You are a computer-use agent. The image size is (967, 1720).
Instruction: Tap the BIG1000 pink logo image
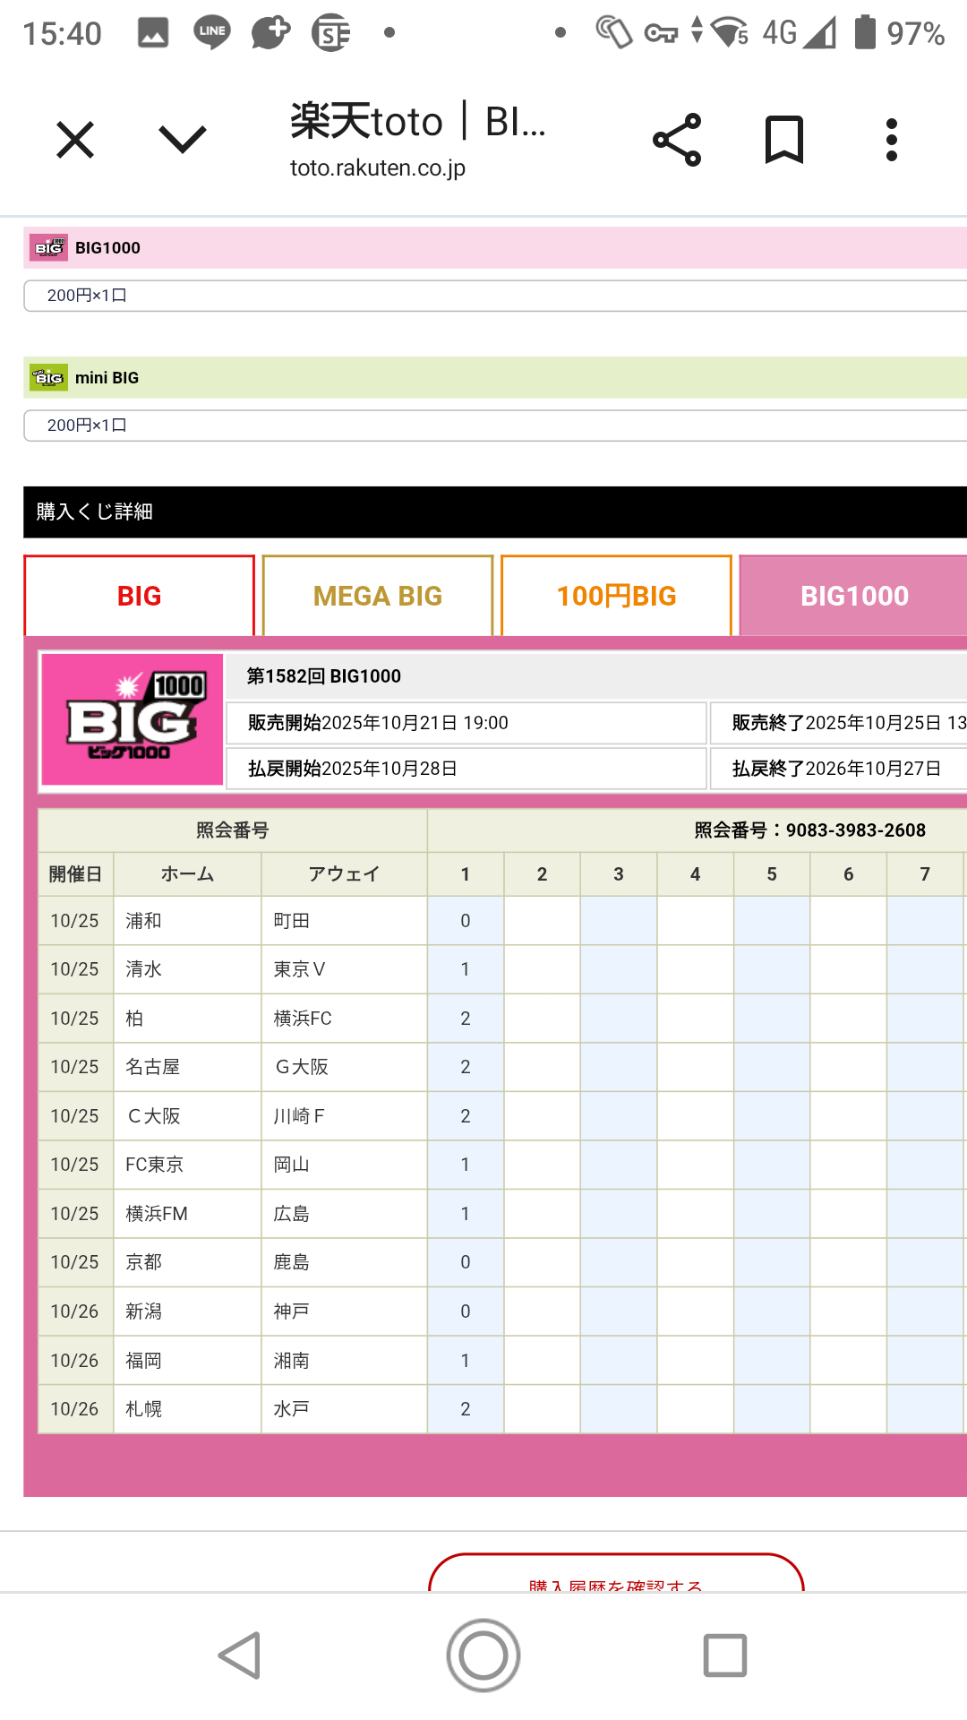coord(133,720)
